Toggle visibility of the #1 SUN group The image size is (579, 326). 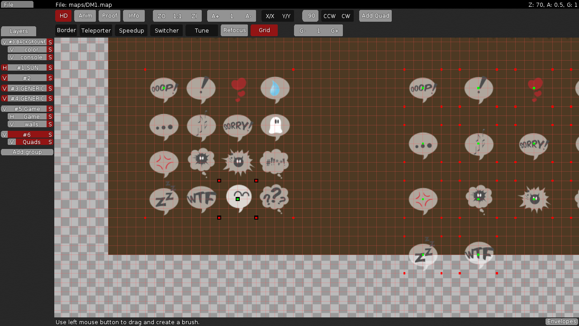(x=4, y=67)
